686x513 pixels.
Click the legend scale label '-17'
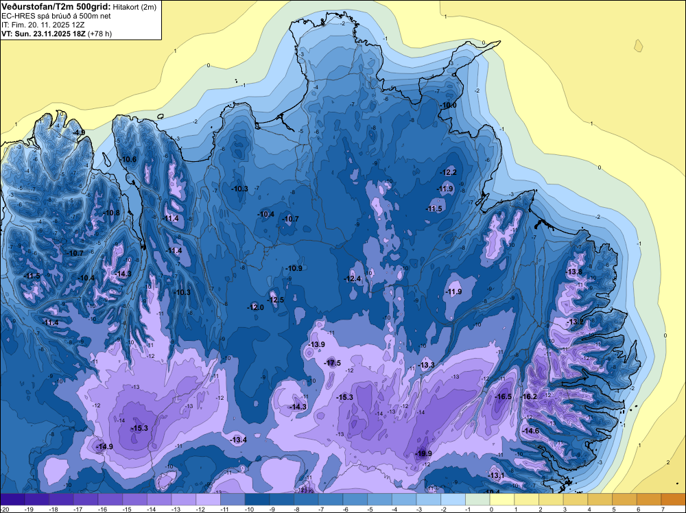[x=78, y=509]
